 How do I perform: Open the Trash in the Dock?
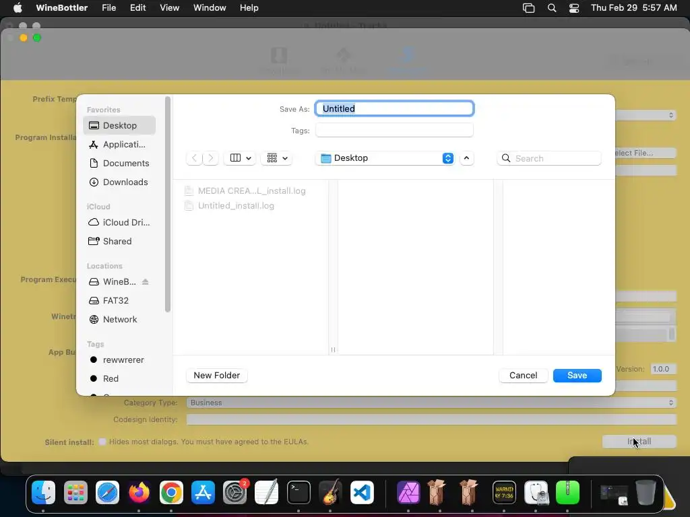[x=646, y=492]
